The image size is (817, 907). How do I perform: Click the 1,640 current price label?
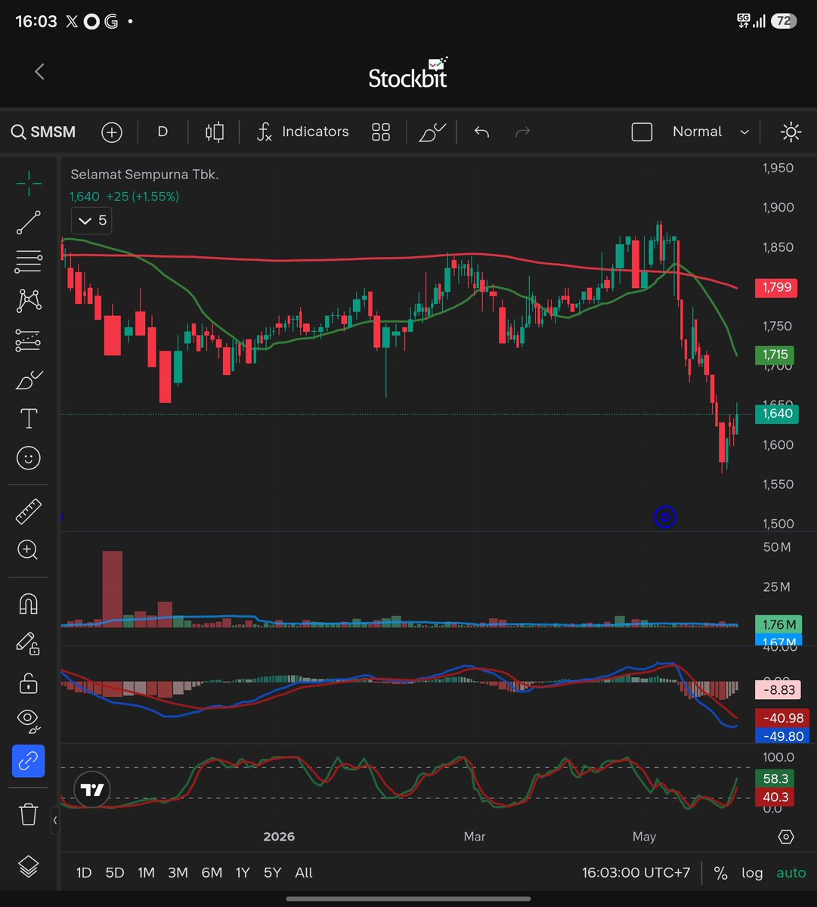tap(777, 413)
